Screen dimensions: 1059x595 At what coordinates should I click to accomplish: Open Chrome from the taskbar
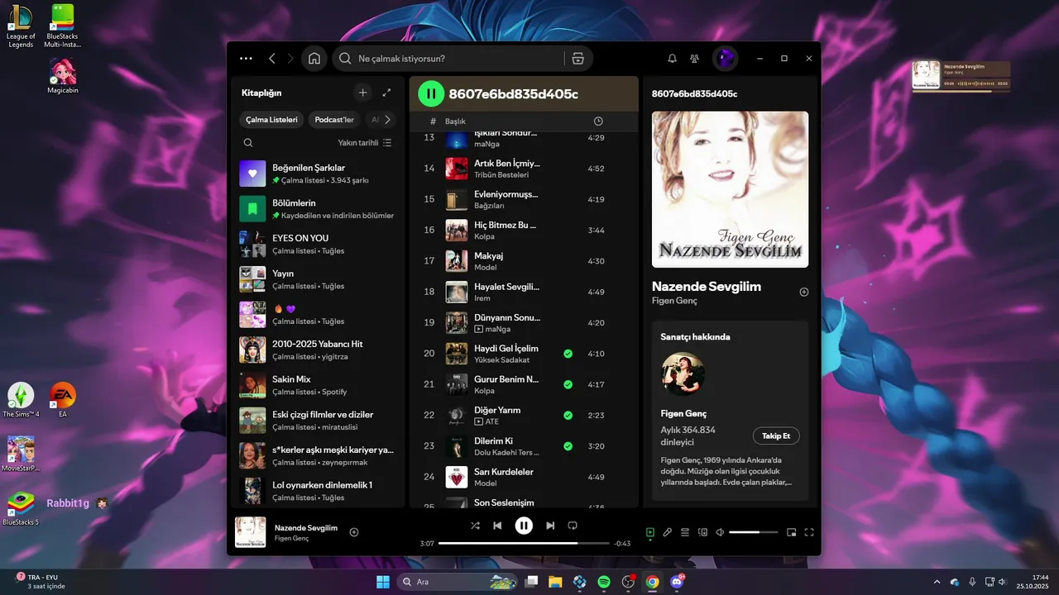point(653,582)
